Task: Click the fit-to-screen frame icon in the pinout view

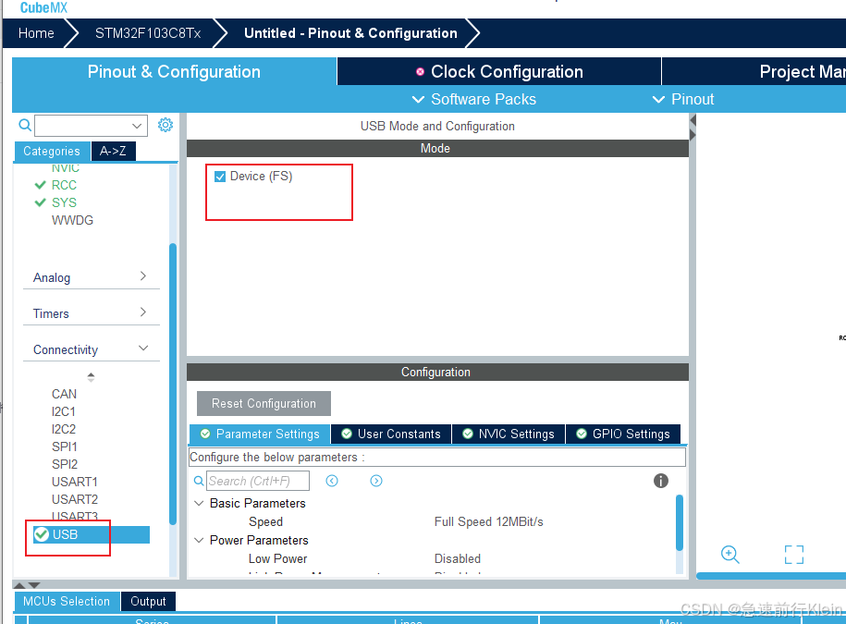Action: point(793,555)
